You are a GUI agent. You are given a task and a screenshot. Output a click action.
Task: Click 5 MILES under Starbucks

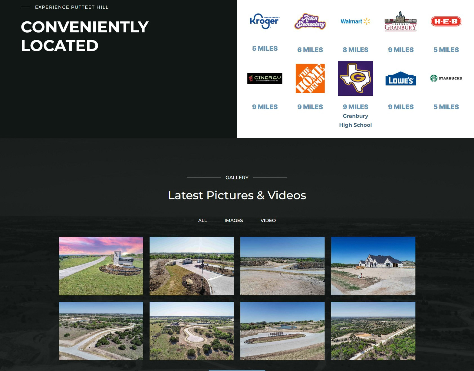(446, 107)
